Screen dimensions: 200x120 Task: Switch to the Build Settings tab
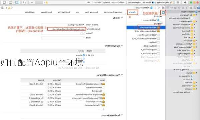[x=64, y=12]
